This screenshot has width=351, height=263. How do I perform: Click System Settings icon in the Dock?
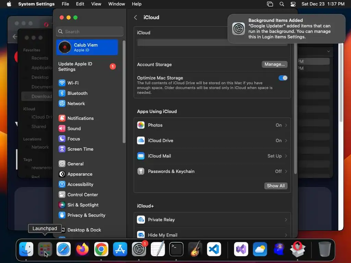[x=139, y=249]
